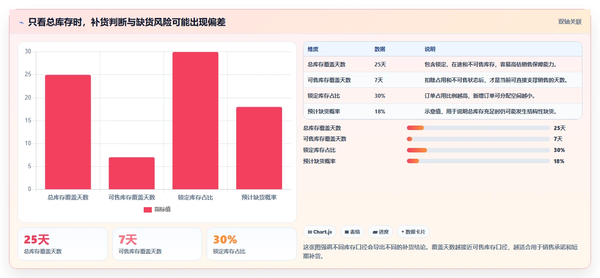Click the page title 只看总库存时
Screen dimensions: 600x278
click(127, 22)
